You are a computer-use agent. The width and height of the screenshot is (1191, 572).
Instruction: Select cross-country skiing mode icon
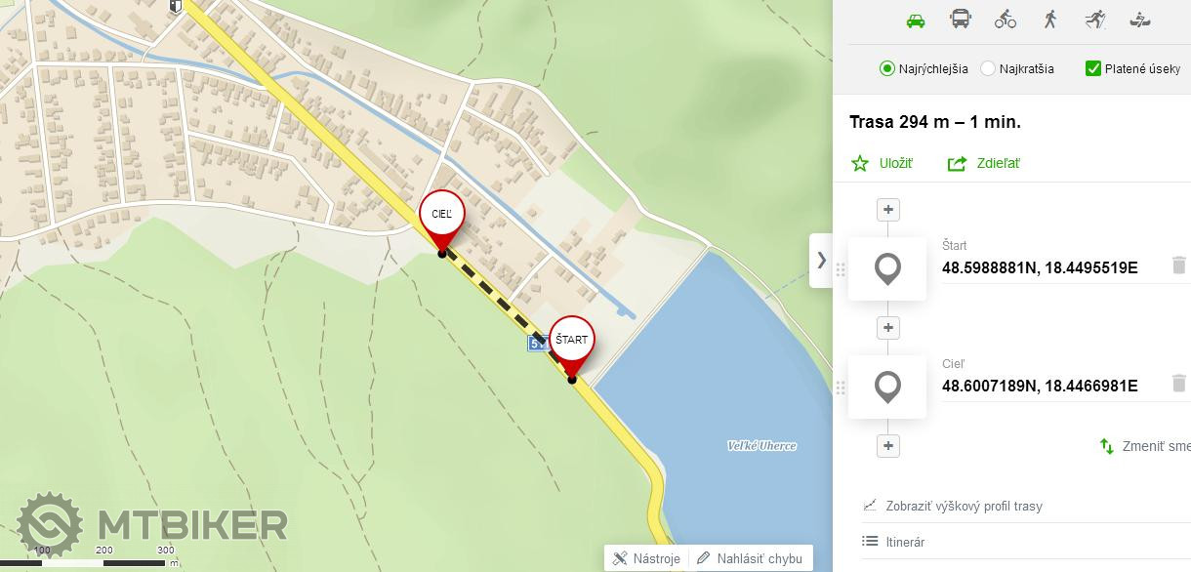pos(1094,19)
